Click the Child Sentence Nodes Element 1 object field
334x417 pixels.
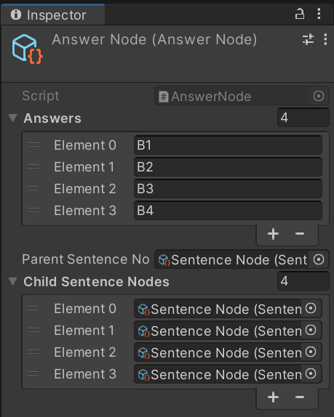coord(228,331)
